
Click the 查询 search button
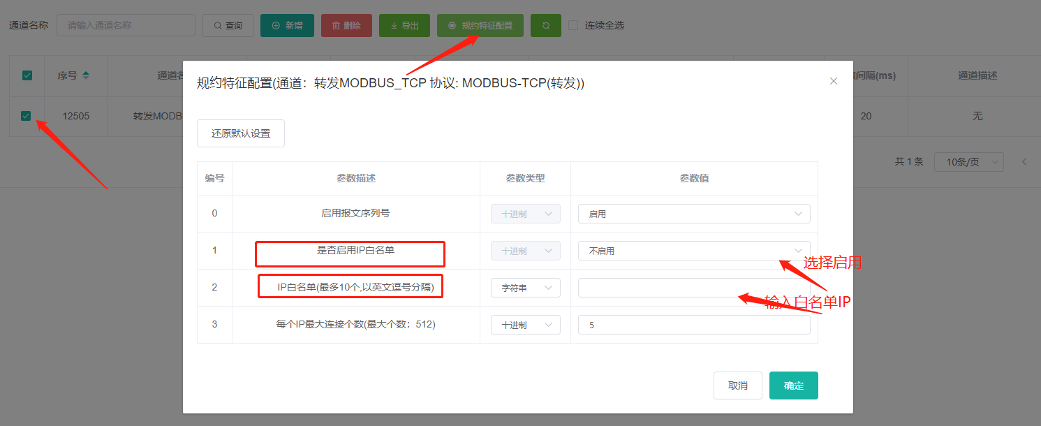click(228, 26)
